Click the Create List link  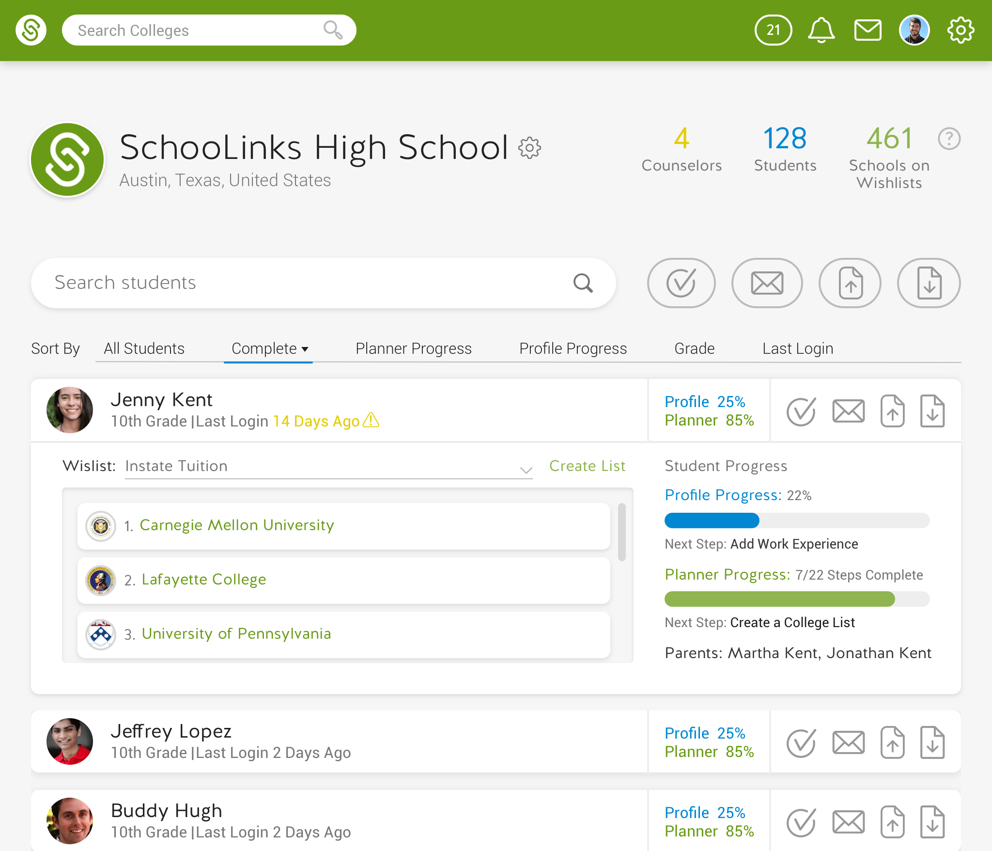(587, 466)
